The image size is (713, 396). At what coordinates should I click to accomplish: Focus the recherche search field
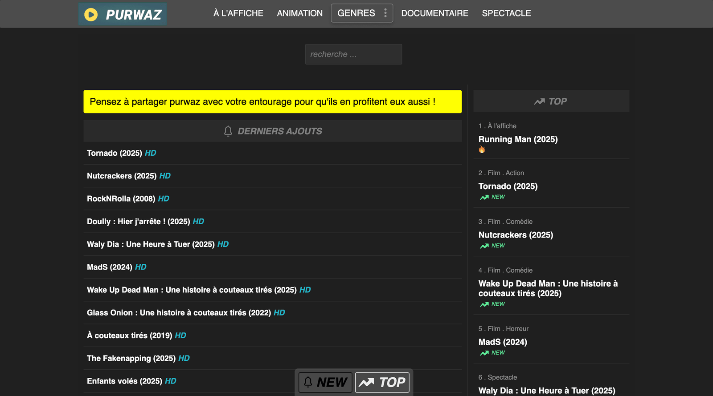point(353,54)
